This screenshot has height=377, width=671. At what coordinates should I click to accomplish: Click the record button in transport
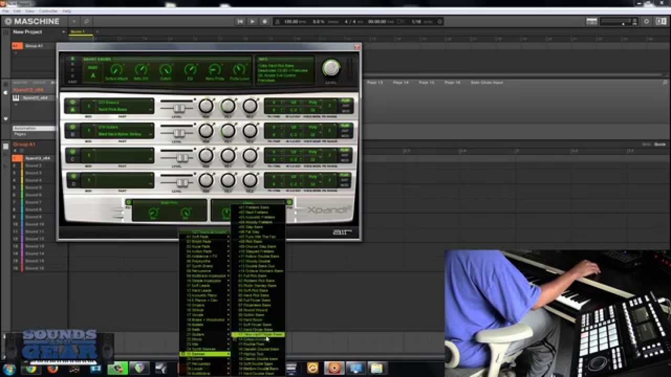click(264, 21)
